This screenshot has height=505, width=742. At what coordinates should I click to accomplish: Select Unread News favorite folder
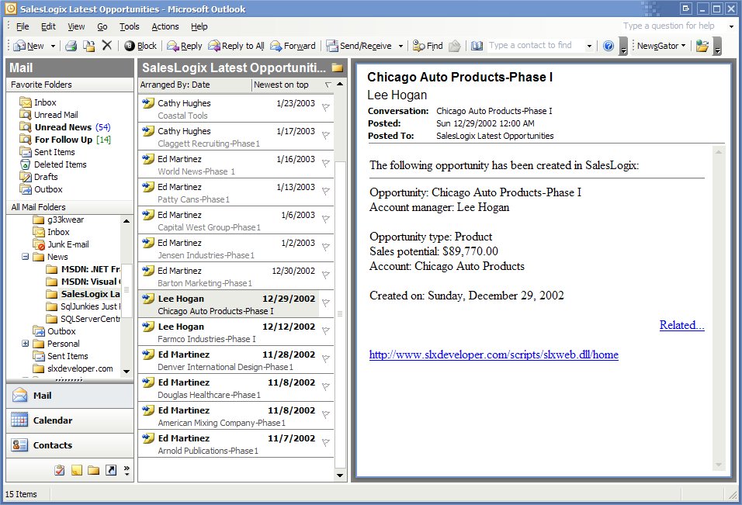click(65, 127)
